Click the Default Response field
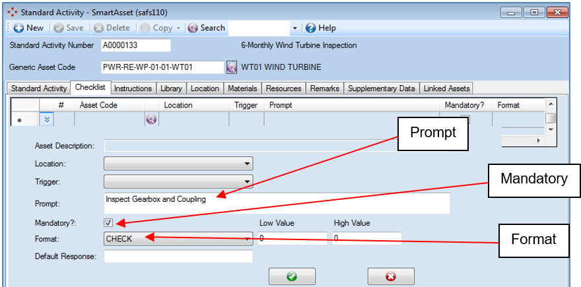581x287 pixels. pos(178,256)
